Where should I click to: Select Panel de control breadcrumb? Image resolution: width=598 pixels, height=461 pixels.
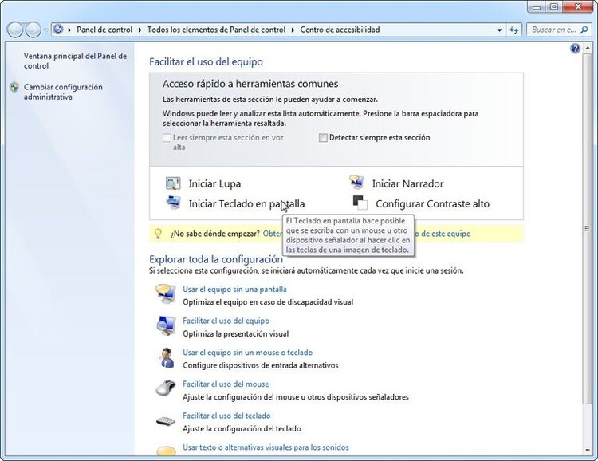click(x=104, y=30)
